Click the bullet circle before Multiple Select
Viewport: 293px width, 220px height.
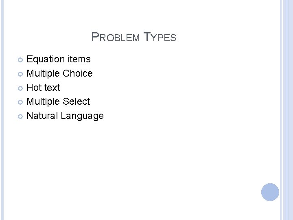click(x=20, y=102)
